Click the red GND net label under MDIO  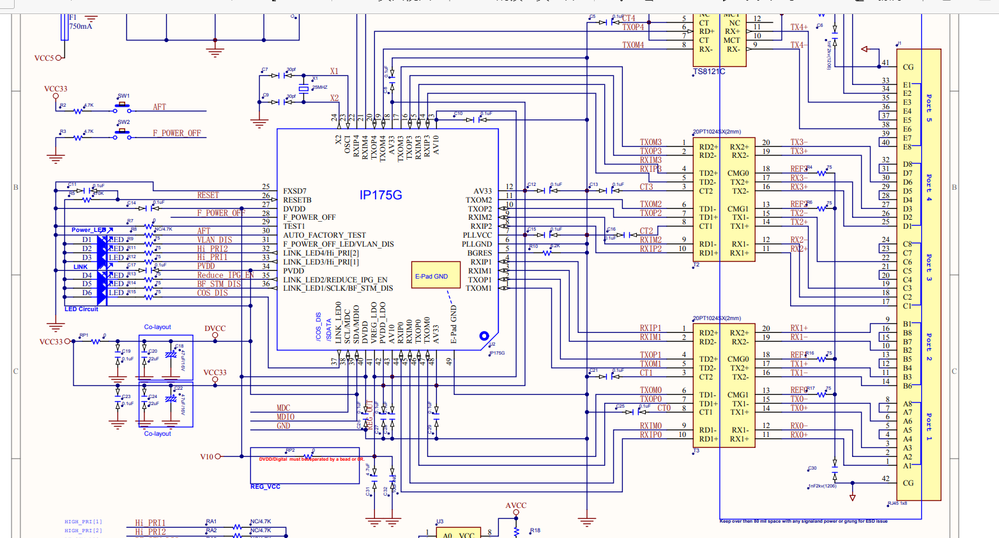click(284, 426)
